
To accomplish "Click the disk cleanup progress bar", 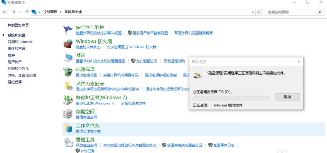I will point(232,98).
